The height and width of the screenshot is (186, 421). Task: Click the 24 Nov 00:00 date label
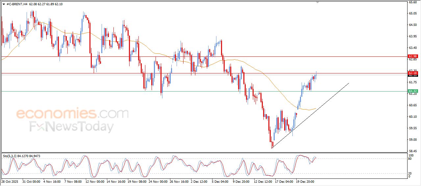[158, 181]
